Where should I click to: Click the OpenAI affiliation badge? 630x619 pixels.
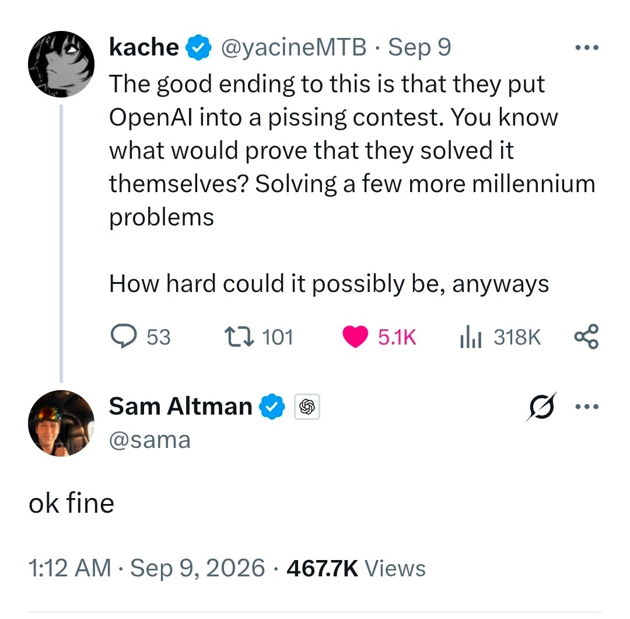(x=307, y=406)
